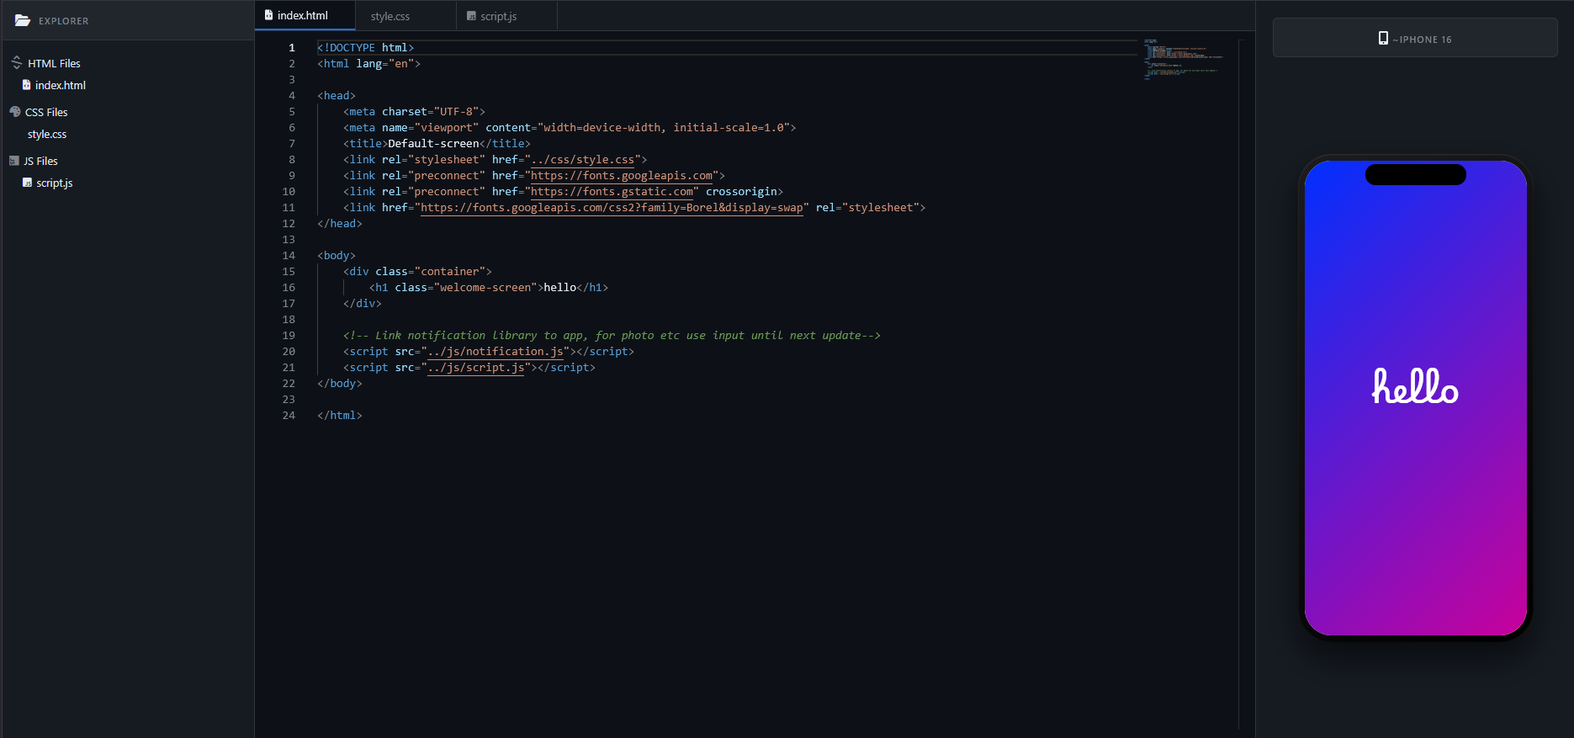Click the EXPLORER panel title

[63, 21]
